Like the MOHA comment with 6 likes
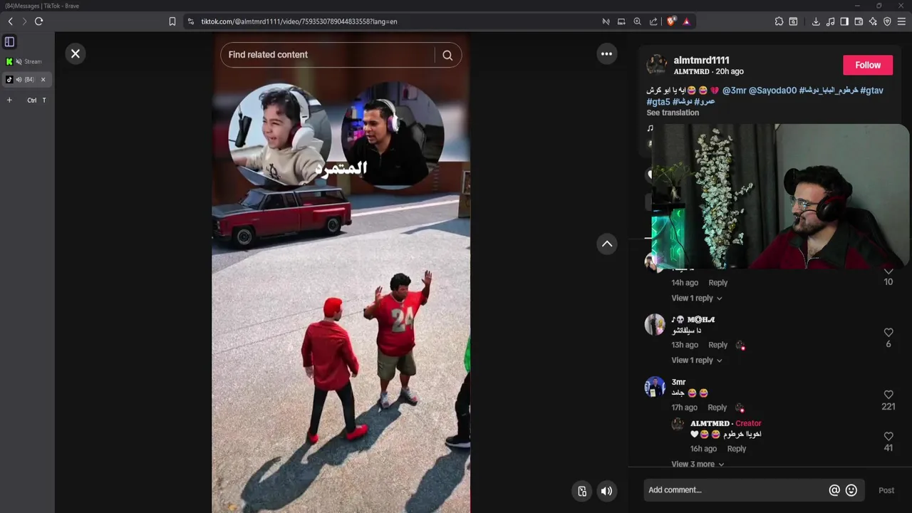This screenshot has height=513, width=912. (888, 333)
